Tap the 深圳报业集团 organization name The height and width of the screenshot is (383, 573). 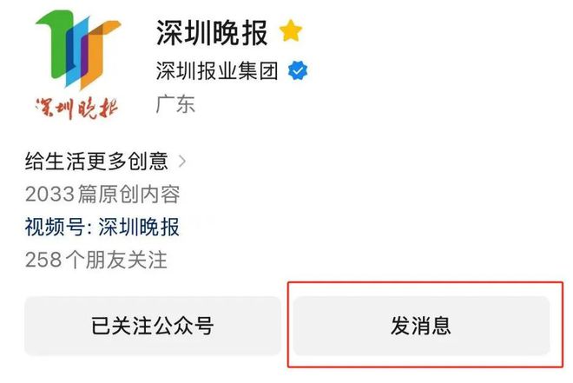[x=217, y=70]
